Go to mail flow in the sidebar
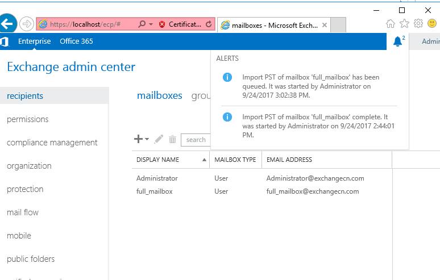 23,212
